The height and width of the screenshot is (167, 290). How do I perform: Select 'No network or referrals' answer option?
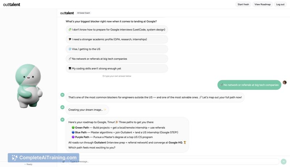(117, 59)
